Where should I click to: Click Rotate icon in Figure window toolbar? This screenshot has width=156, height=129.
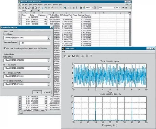tap(91, 56)
